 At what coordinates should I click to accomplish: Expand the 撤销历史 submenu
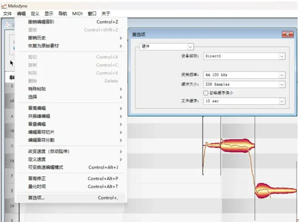71,38
